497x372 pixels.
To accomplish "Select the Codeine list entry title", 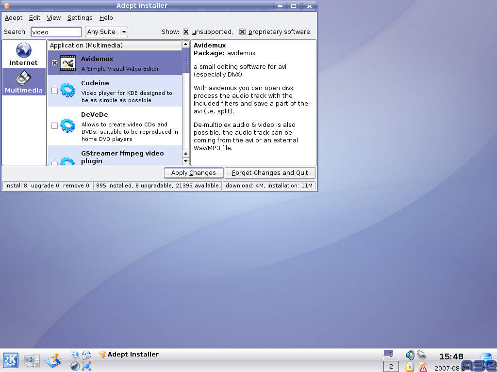I will click(95, 83).
